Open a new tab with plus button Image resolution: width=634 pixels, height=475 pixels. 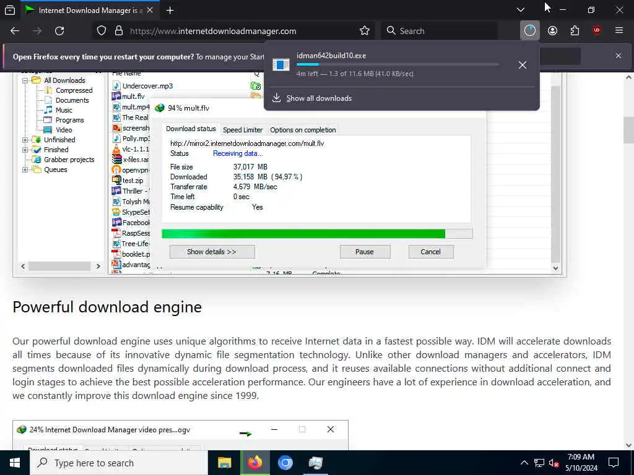pos(170,11)
